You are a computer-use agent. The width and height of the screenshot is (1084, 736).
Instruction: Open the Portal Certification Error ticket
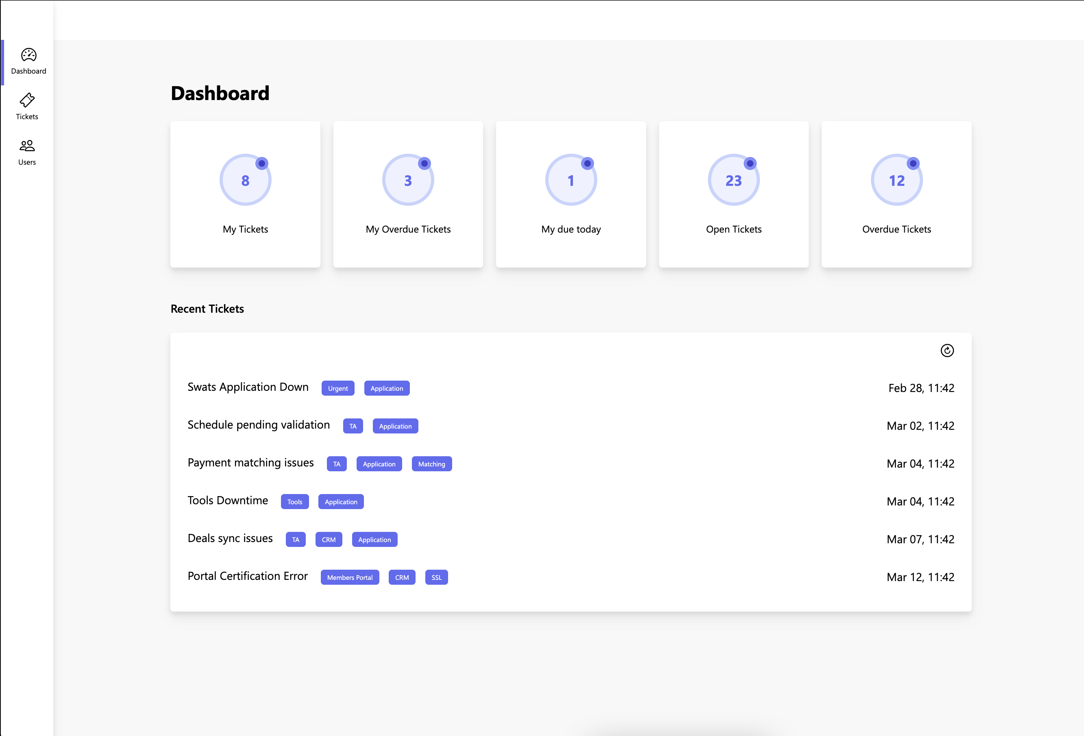coord(248,576)
